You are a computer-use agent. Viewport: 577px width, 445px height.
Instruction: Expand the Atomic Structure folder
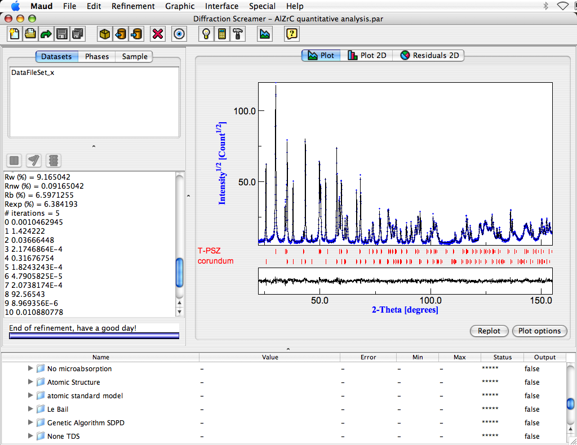click(x=31, y=382)
